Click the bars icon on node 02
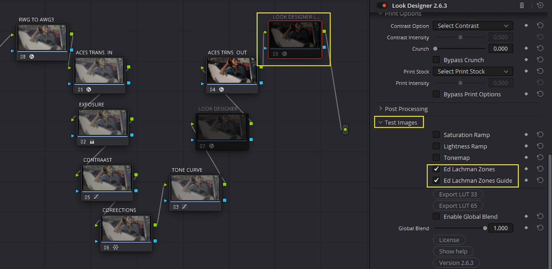This screenshot has width=552, height=269. pyautogui.click(x=92, y=141)
